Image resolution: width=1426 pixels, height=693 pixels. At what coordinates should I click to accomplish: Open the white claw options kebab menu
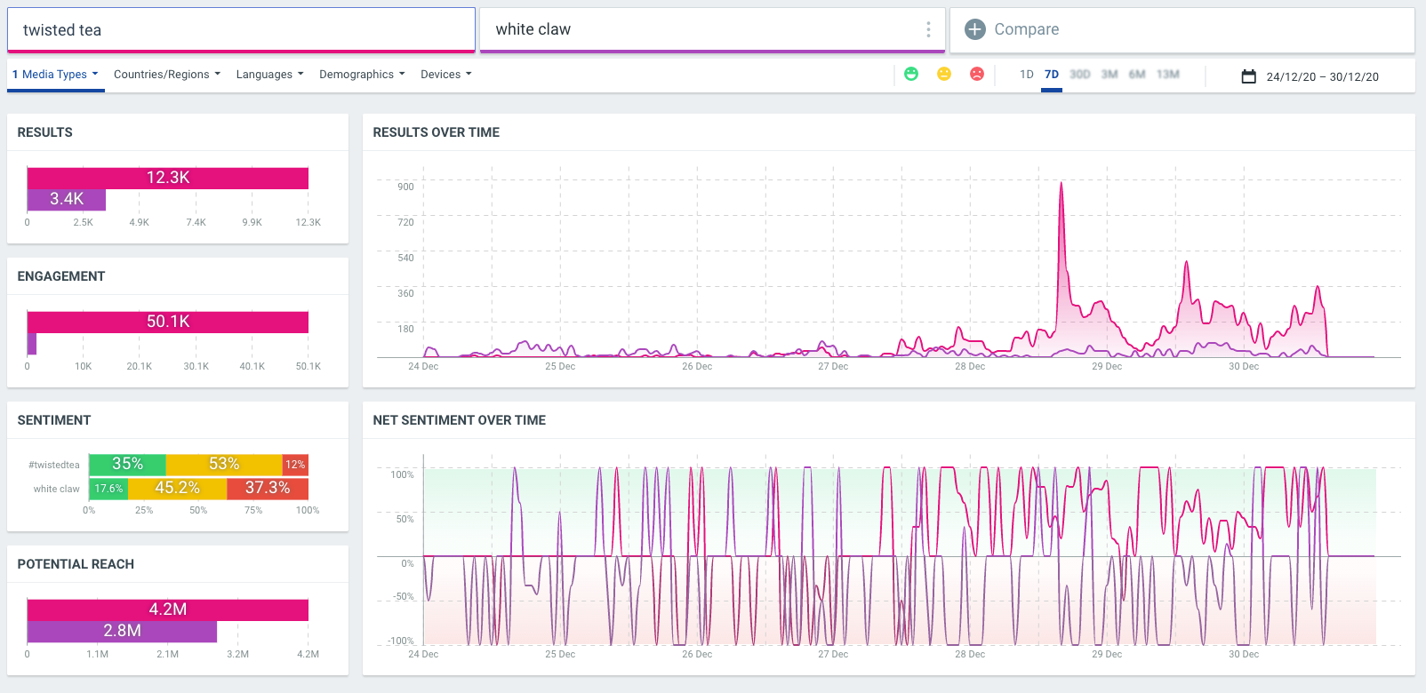point(928,29)
